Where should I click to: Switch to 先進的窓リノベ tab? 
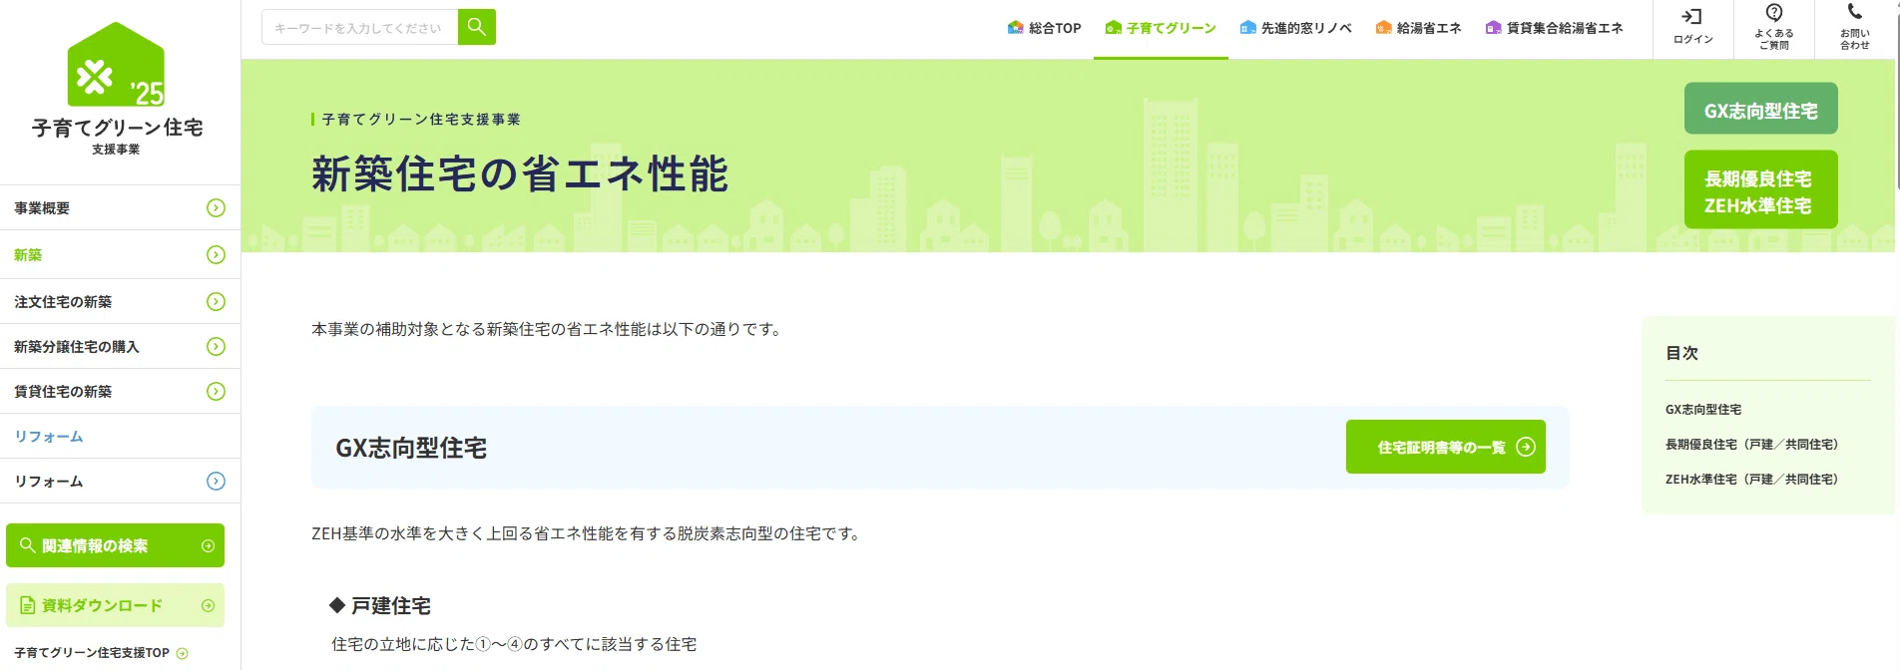[1295, 28]
